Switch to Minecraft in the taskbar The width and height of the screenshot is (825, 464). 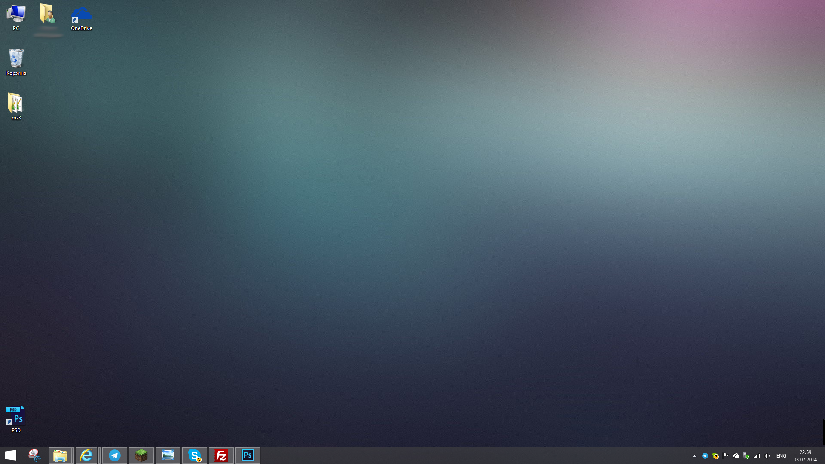pos(141,455)
